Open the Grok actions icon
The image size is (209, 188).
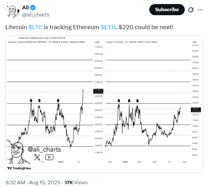point(191,10)
